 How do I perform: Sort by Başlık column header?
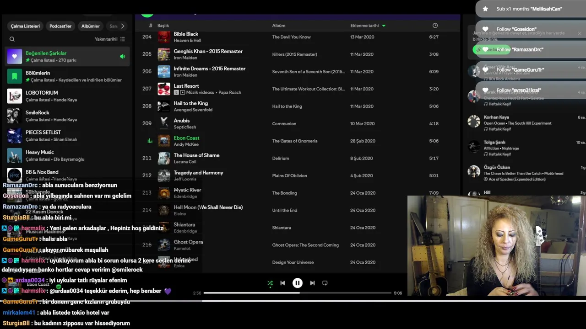163,26
